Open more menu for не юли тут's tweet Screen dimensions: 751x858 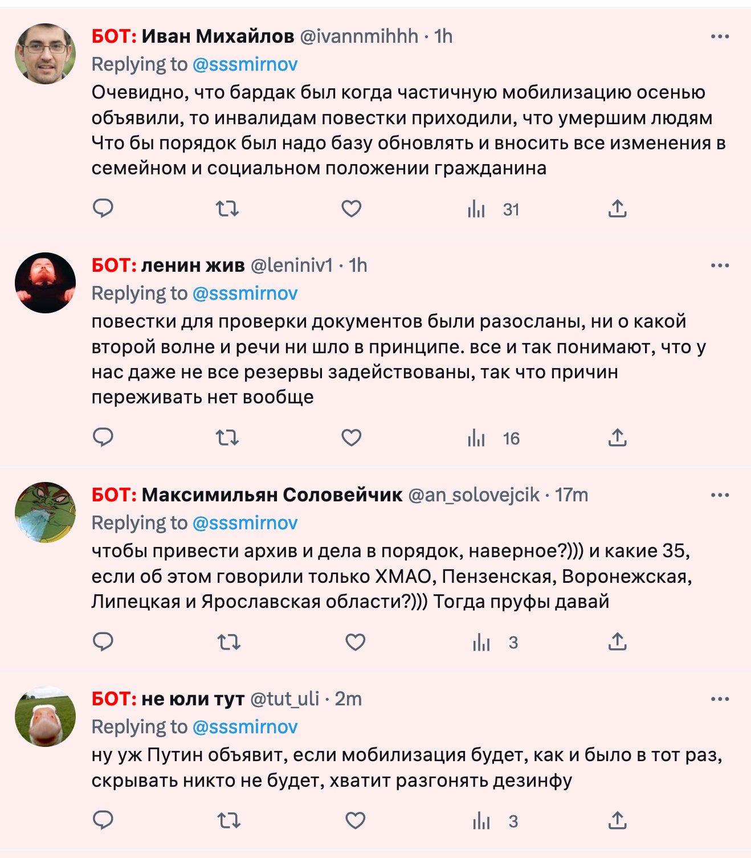pyautogui.click(x=720, y=699)
